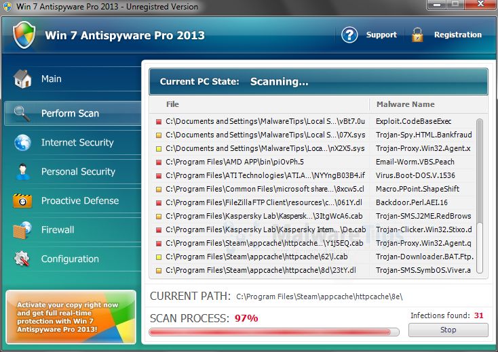
Task: Open Proactive Defense section
Action: coord(73,201)
